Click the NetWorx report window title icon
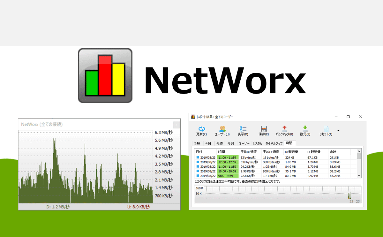Viewport: 383px width, 237px height. click(x=193, y=117)
